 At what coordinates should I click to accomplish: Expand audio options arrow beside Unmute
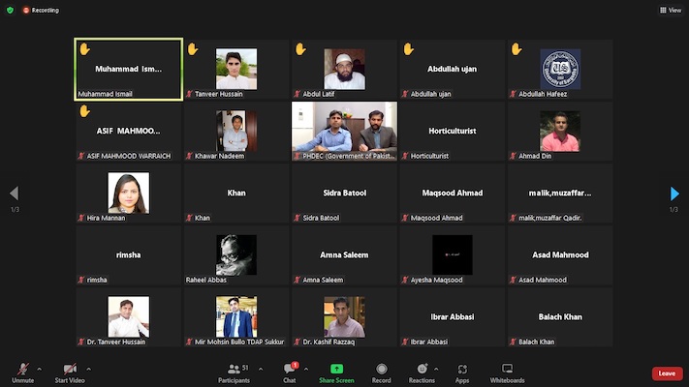[40, 369]
